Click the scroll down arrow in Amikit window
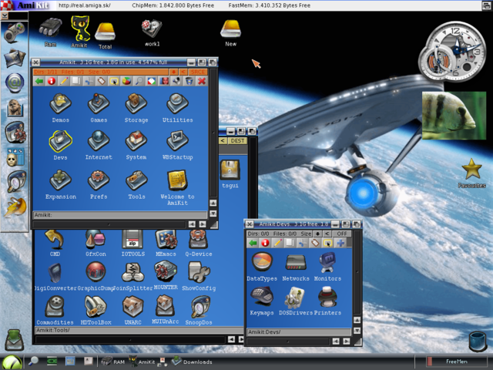493x370 pixels. [x=213, y=214]
